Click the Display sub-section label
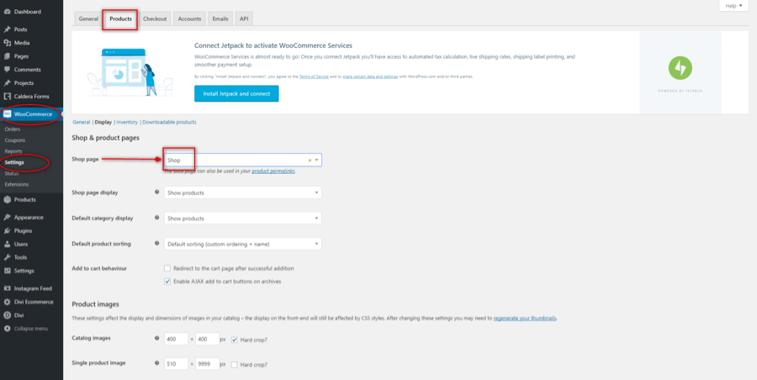This screenshot has width=757, height=380. pos(103,122)
